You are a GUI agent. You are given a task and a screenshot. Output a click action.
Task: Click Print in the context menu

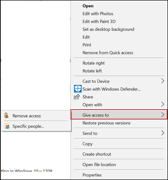87,45
